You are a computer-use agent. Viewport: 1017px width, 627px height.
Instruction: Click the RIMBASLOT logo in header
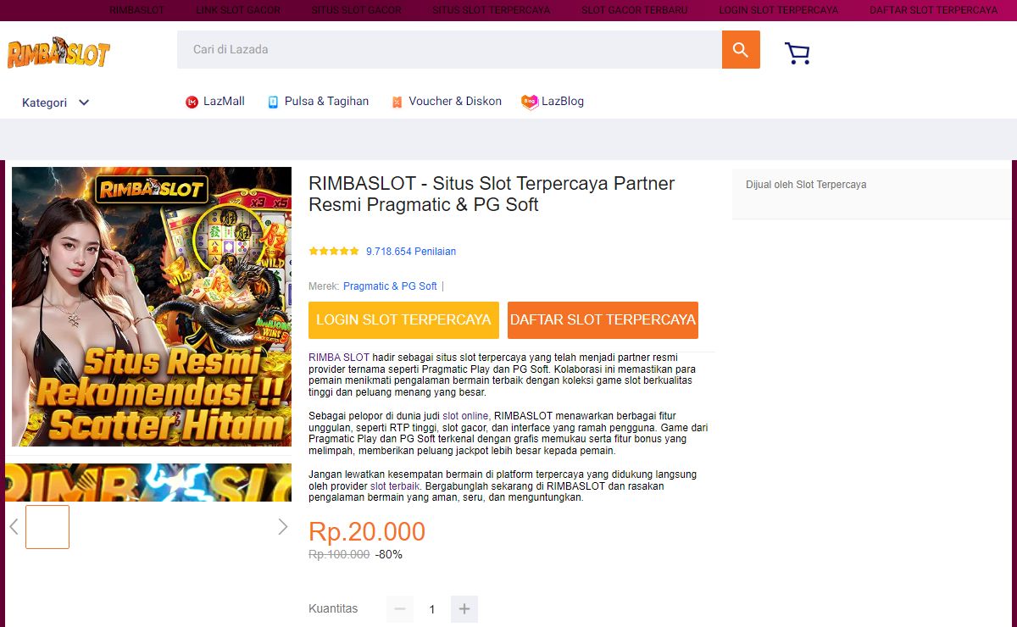pyautogui.click(x=58, y=53)
